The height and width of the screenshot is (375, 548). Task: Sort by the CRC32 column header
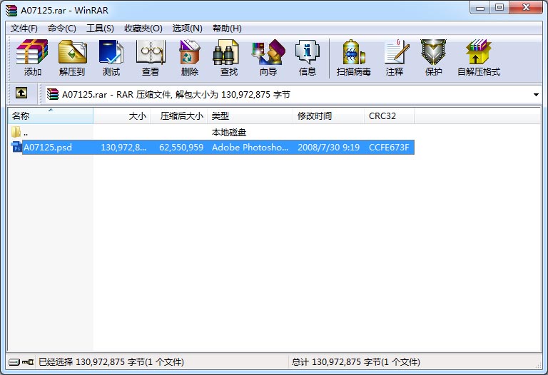pyautogui.click(x=390, y=116)
